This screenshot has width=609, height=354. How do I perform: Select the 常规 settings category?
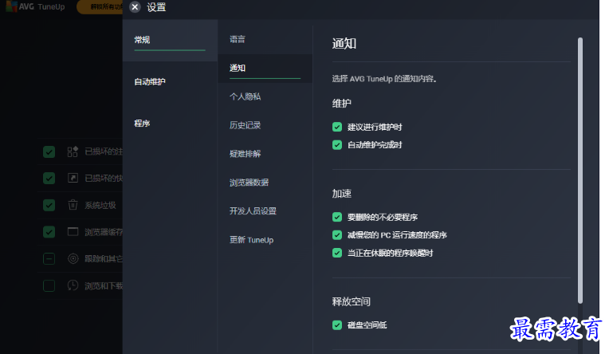click(x=170, y=40)
